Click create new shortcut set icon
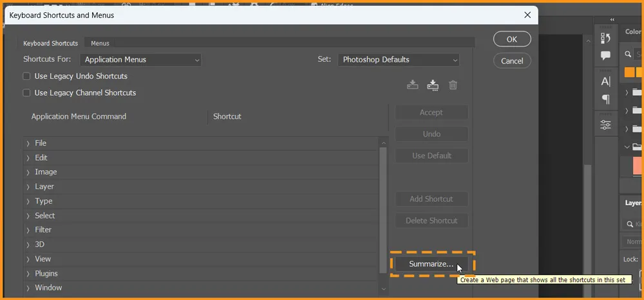The width and height of the screenshot is (644, 300). 433,85
